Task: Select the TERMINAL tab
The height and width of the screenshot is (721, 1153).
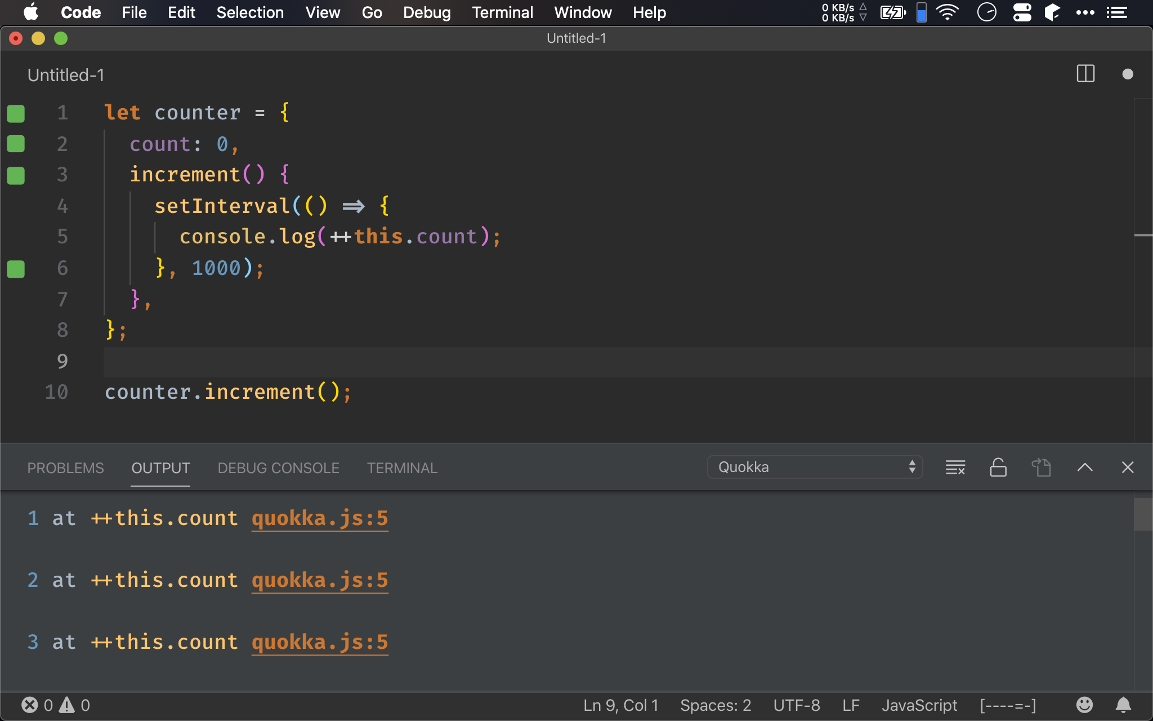Action: click(402, 467)
